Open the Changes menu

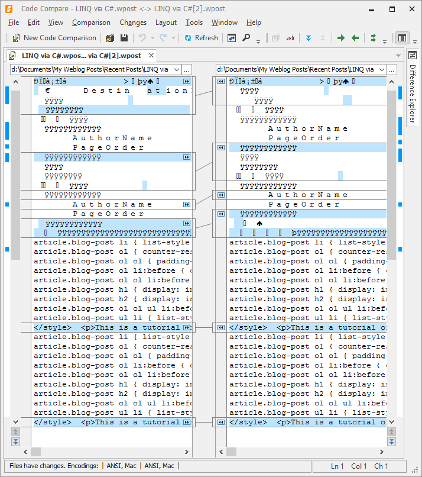[133, 22]
